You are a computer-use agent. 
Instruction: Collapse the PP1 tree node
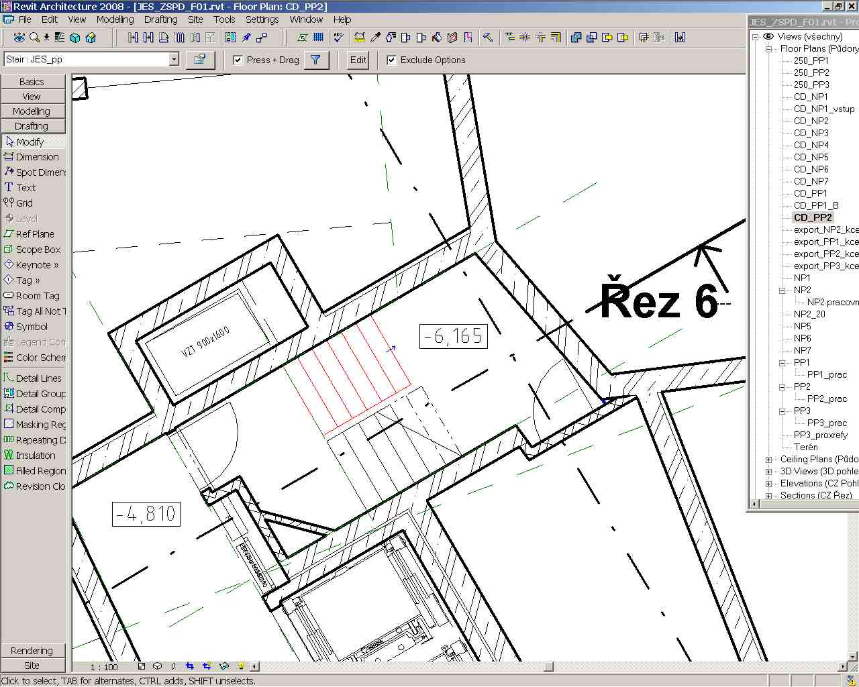point(782,363)
